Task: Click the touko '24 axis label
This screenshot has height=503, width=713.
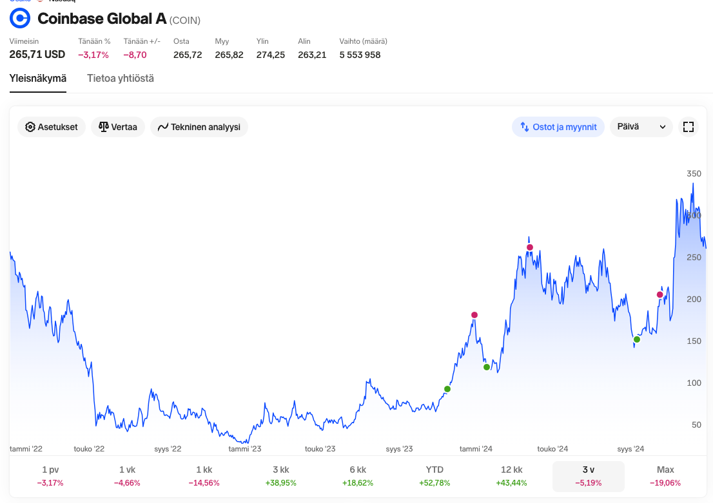Action: tap(552, 449)
